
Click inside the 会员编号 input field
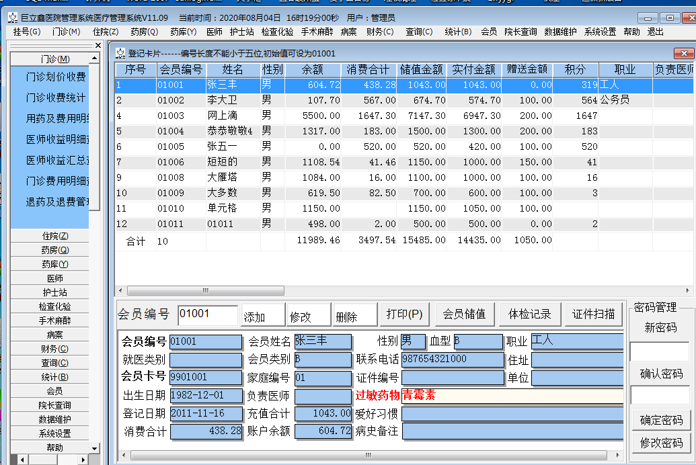208,314
